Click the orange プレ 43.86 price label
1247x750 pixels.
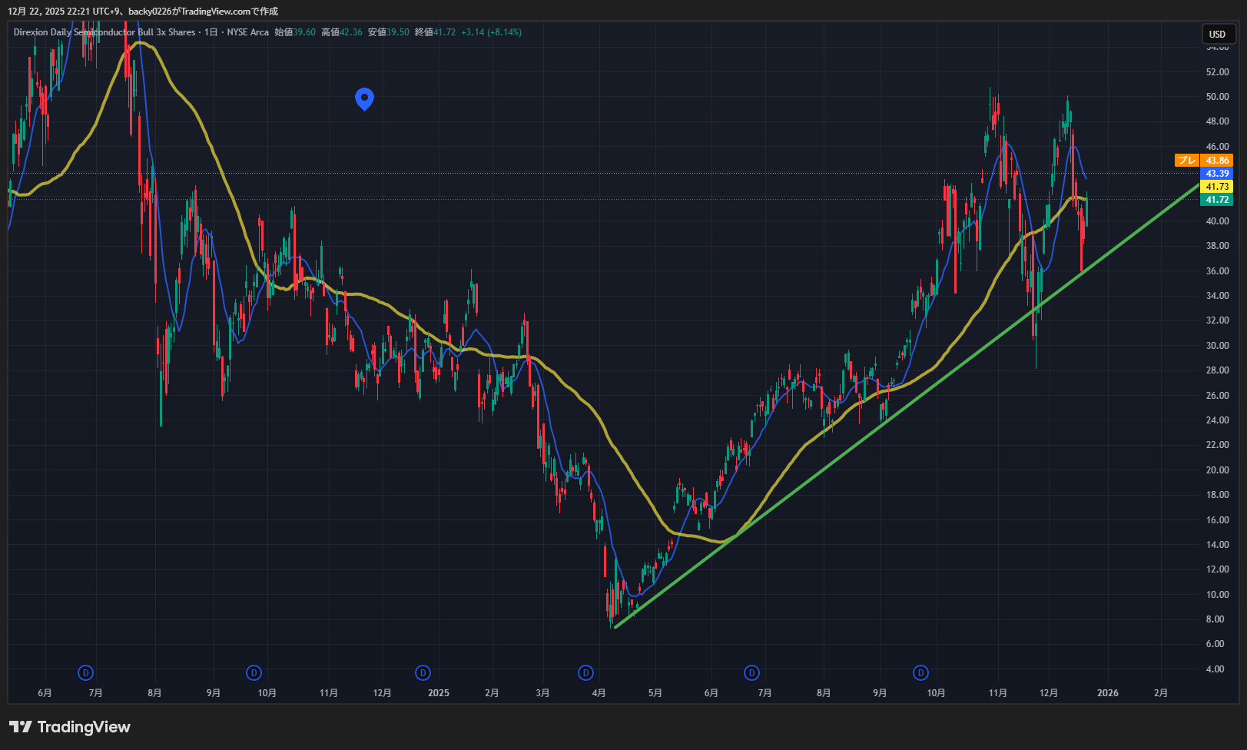coord(1204,161)
